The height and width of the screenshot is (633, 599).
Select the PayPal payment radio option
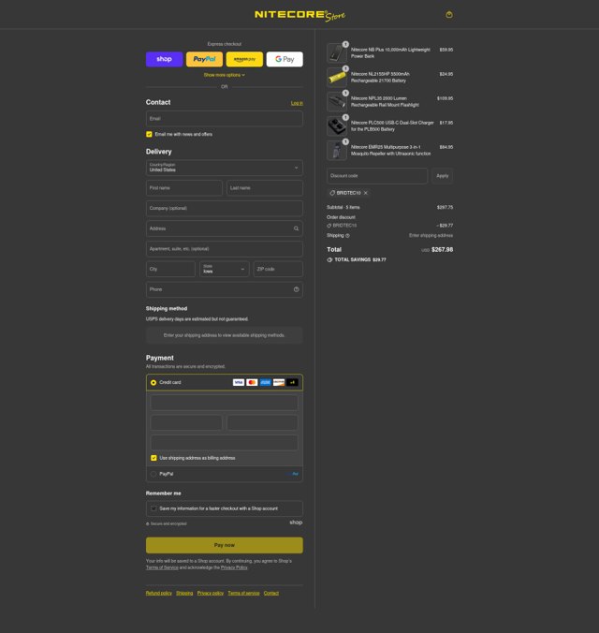153,475
